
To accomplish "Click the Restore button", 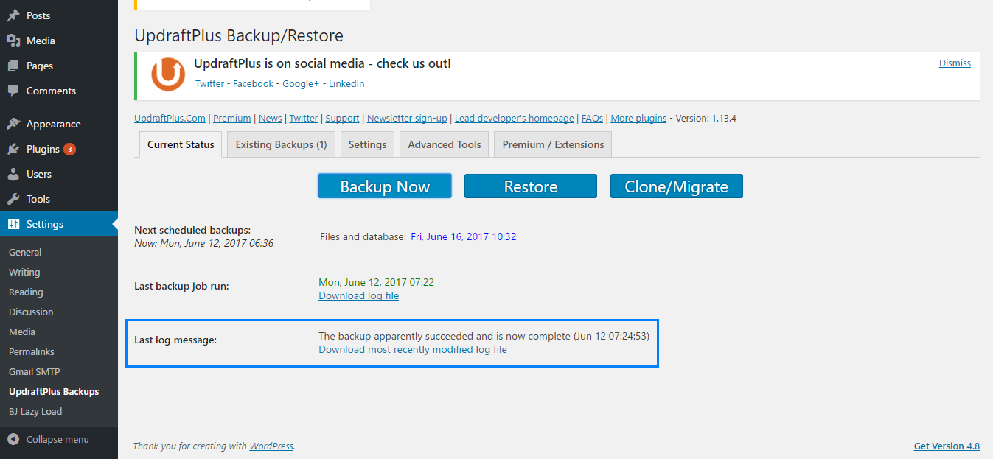I will point(531,186).
